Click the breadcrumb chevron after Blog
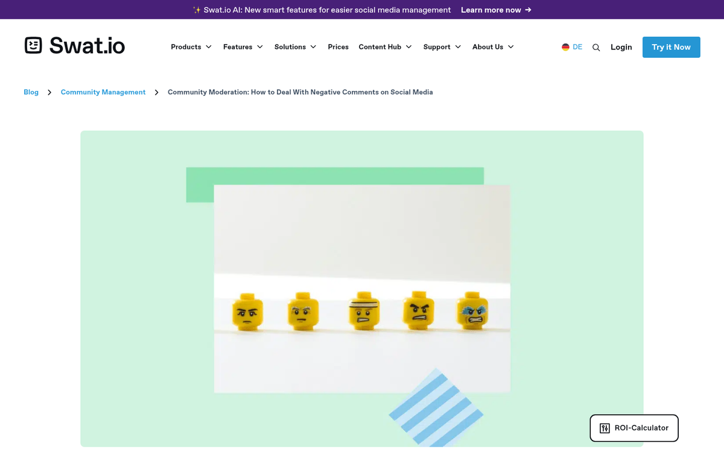The height and width of the screenshot is (452, 724). point(49,92)
